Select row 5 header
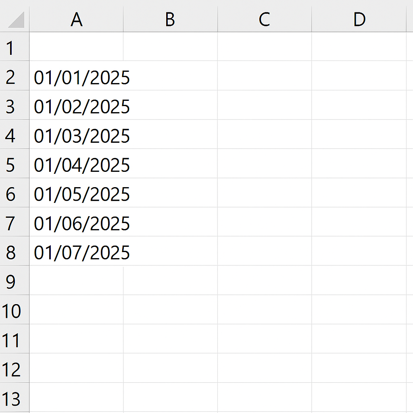Screen dimensions: 413x413 pos(15,164)
